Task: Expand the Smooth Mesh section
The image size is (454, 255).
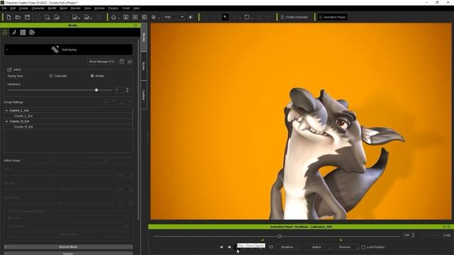Action: click(68, 247)
